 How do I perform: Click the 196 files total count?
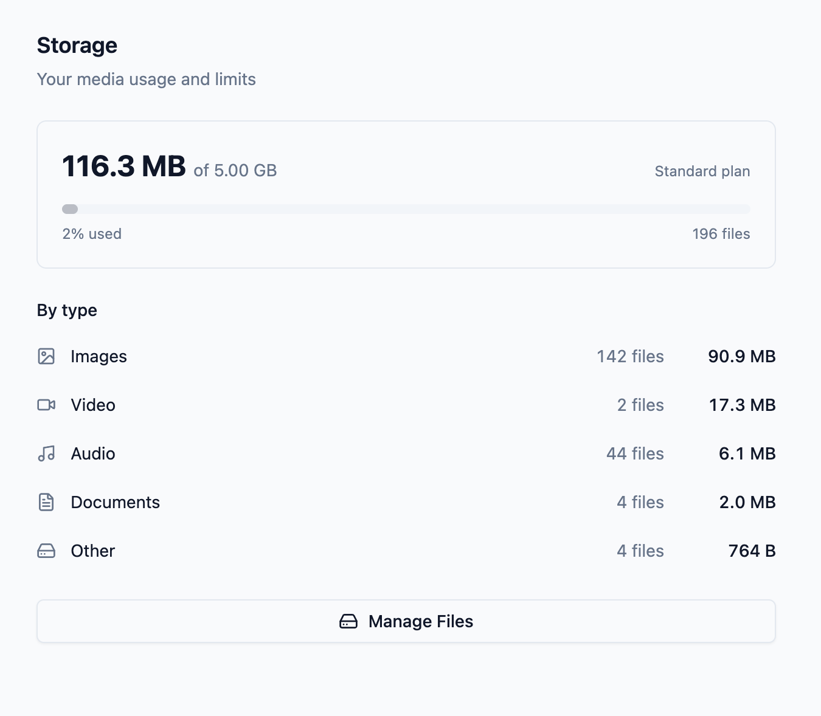click(721, 234)
